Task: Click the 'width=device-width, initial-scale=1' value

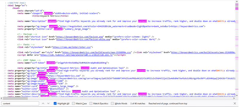Action: (76, 13)
